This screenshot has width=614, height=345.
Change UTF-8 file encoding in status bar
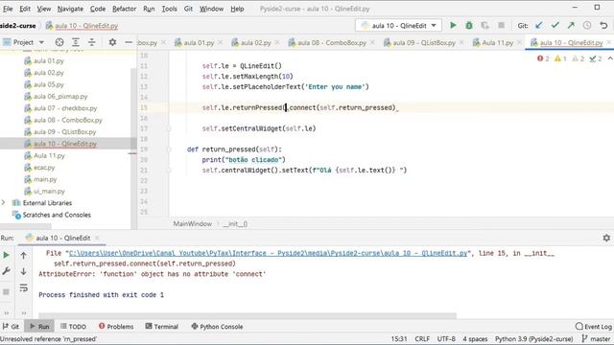click(446, 338)
